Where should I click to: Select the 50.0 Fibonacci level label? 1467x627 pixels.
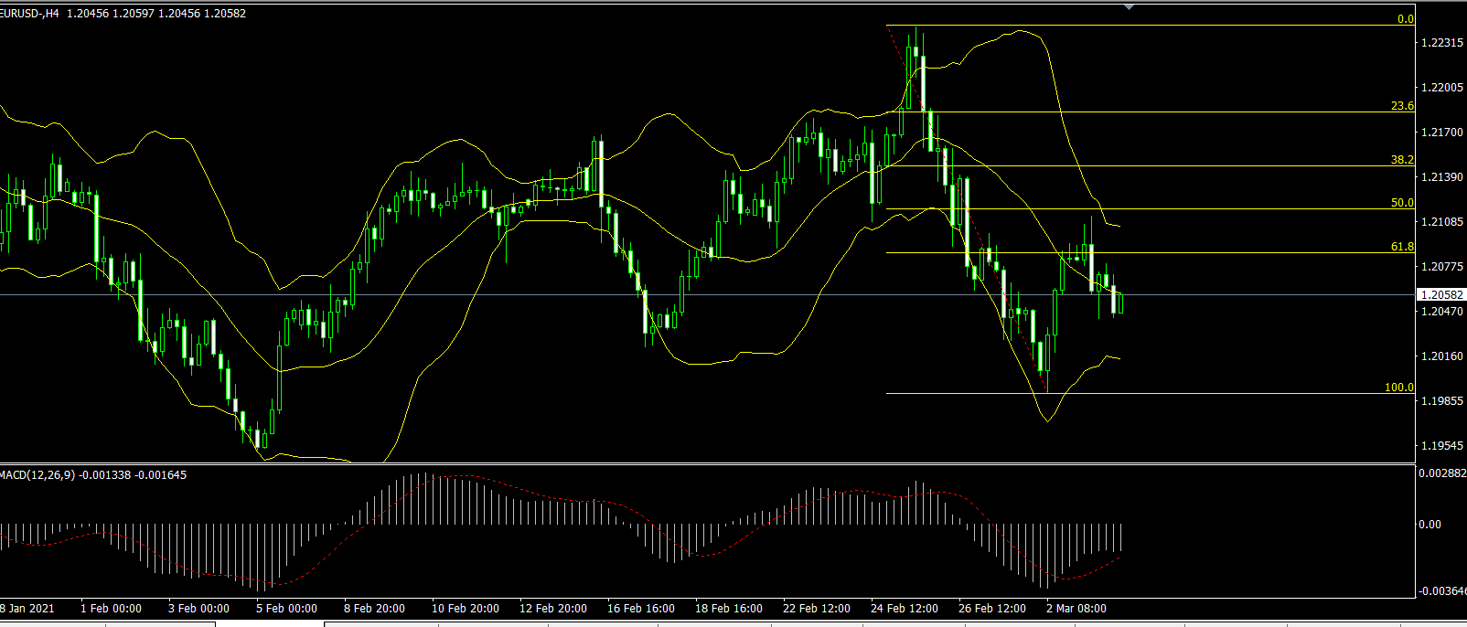click(1402, 203)
